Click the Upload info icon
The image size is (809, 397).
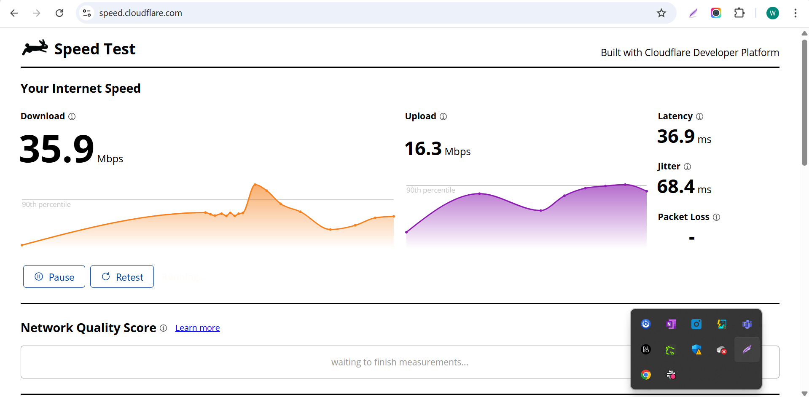tap(443, 117)
